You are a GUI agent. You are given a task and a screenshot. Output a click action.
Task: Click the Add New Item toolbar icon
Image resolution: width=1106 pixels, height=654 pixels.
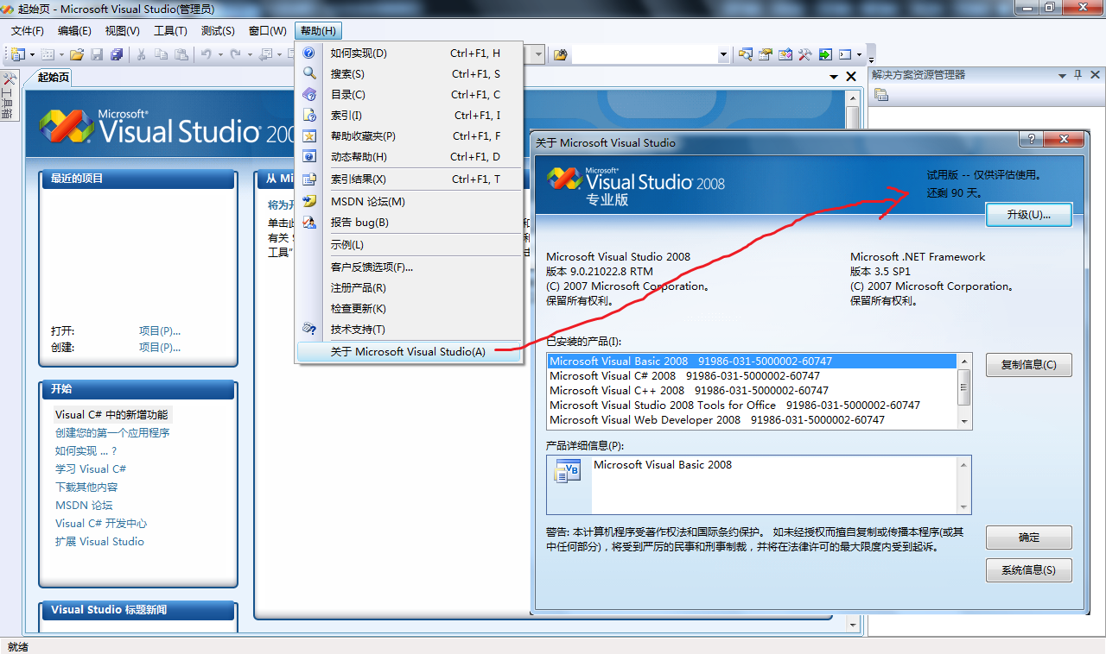(x=48, y=54)
